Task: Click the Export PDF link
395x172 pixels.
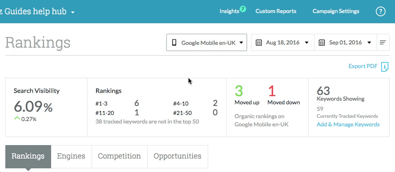Action: pyautogui.click(x=363, y=66)
